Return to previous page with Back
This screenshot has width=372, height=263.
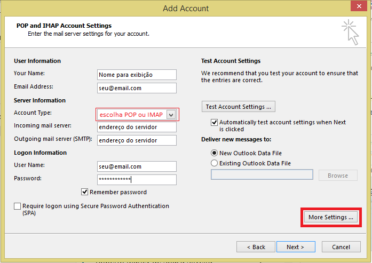255,247
